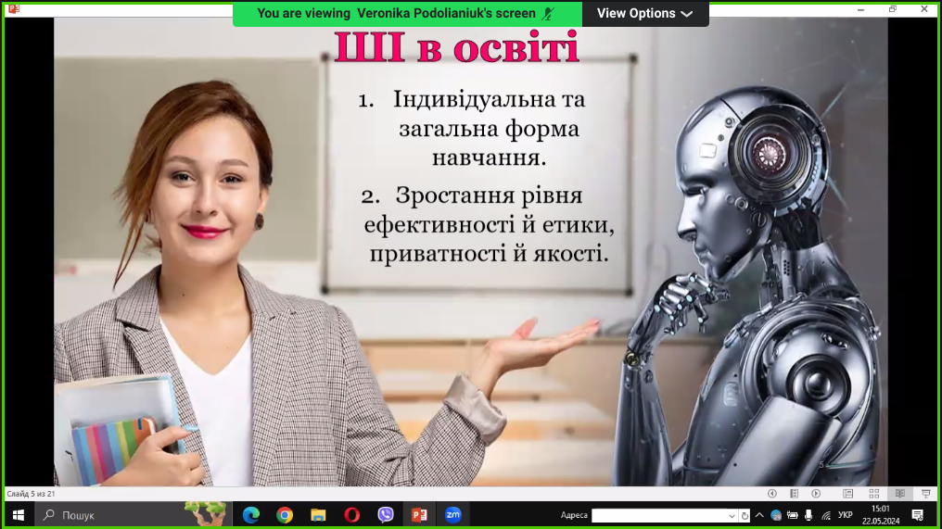Switch to Zoom app in taskbar
The width and height of the screenshot is (942, 529).
453,515
